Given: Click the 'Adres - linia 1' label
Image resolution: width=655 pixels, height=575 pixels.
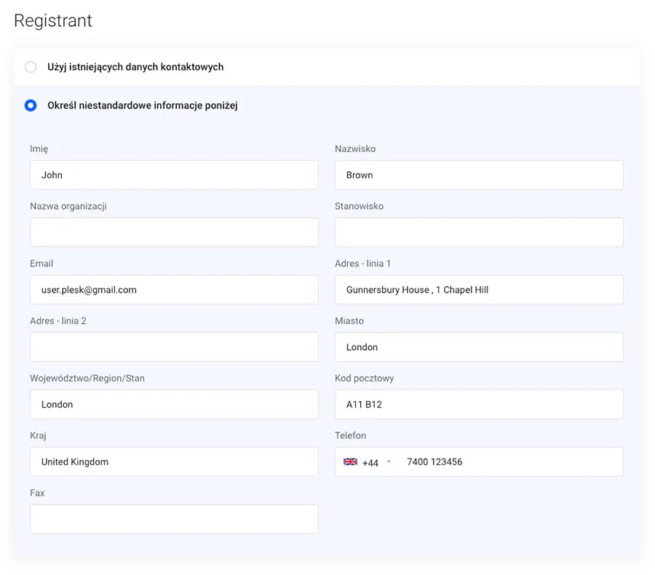Looking at the screenshot, I should pyautogui.click(x=362, y=263).
